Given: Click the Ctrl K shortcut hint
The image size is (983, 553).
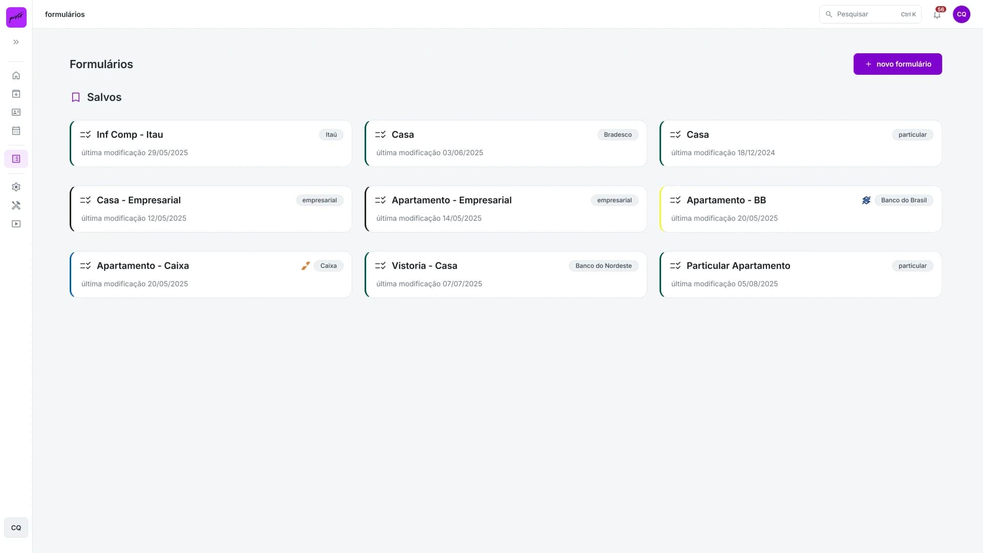Looking at the screenshot, I should (x=908, y=14).
